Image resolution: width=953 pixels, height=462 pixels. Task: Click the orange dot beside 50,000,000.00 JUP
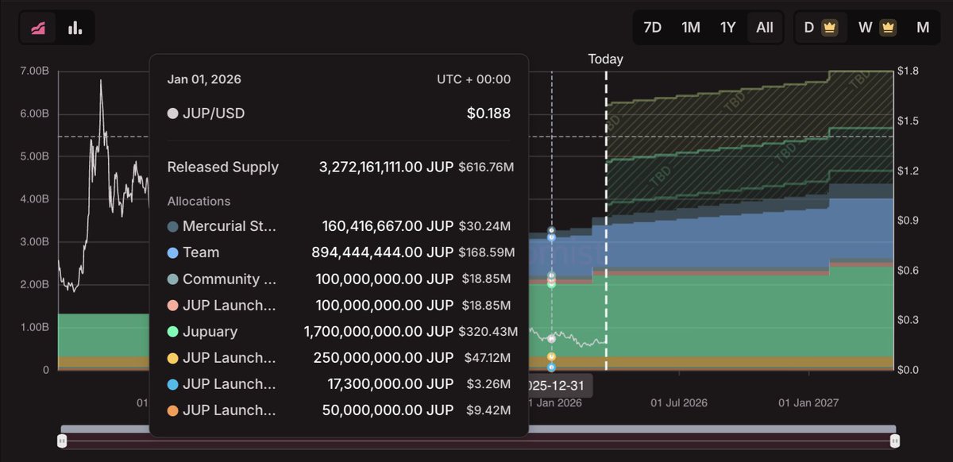[x=172, y=410]
